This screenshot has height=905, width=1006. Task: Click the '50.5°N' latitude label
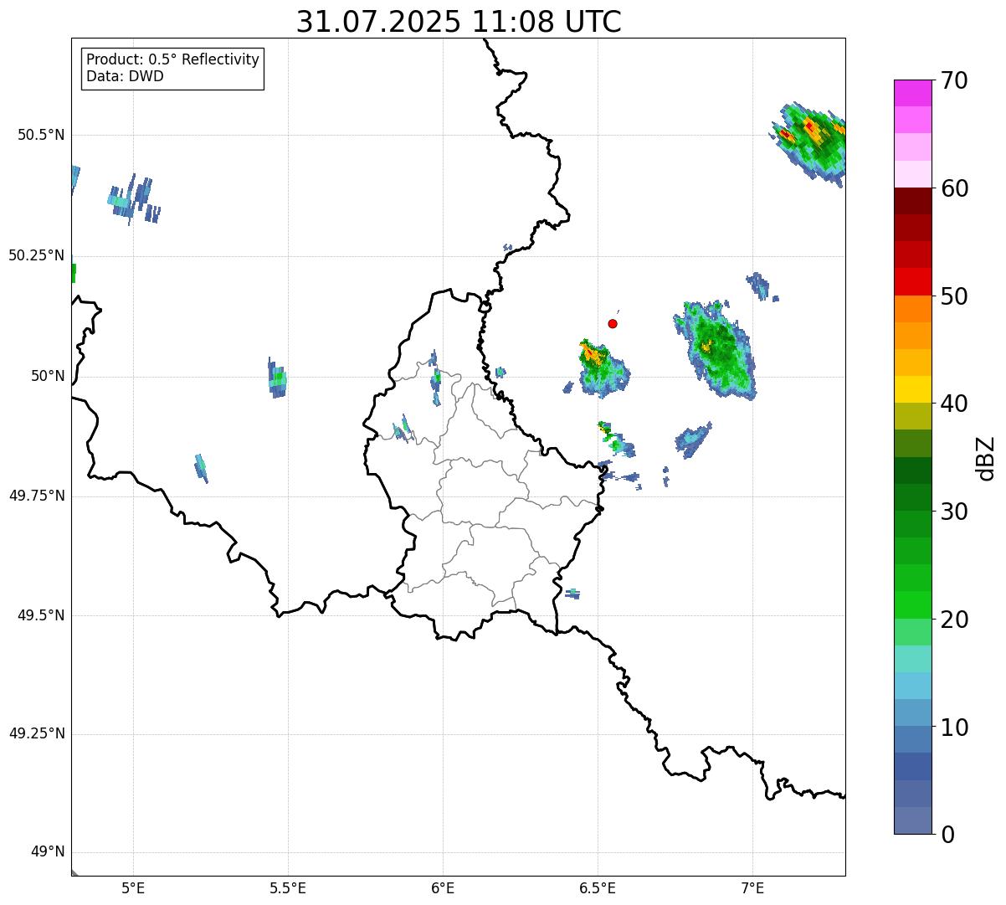pos(40,135)
